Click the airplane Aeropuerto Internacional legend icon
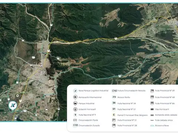Image resolution: width=178 pixels, height=134 pixels. pyautogui.click(x=75, y=97)
